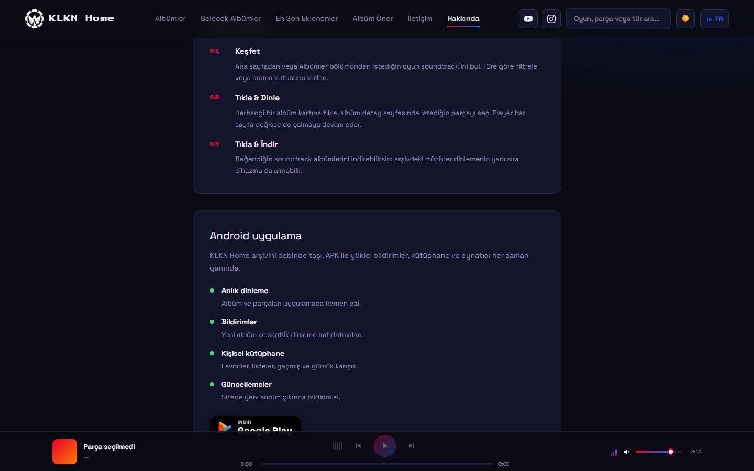Open the Instagram profile icon
The image size is (754, 471).
(551, 19)
